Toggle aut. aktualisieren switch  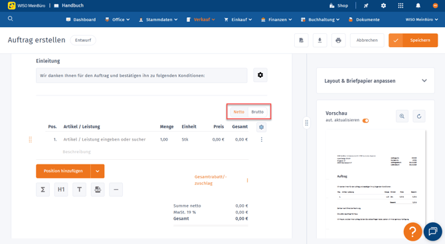pos(365,121)
